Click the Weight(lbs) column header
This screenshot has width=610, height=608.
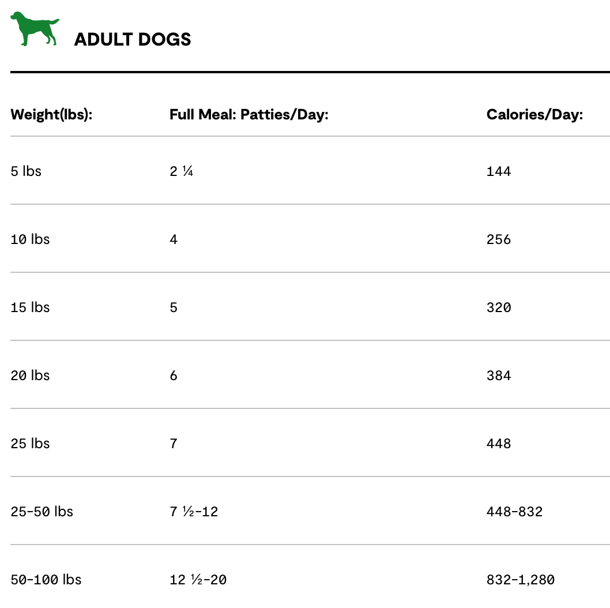click(x=52, y=114)
